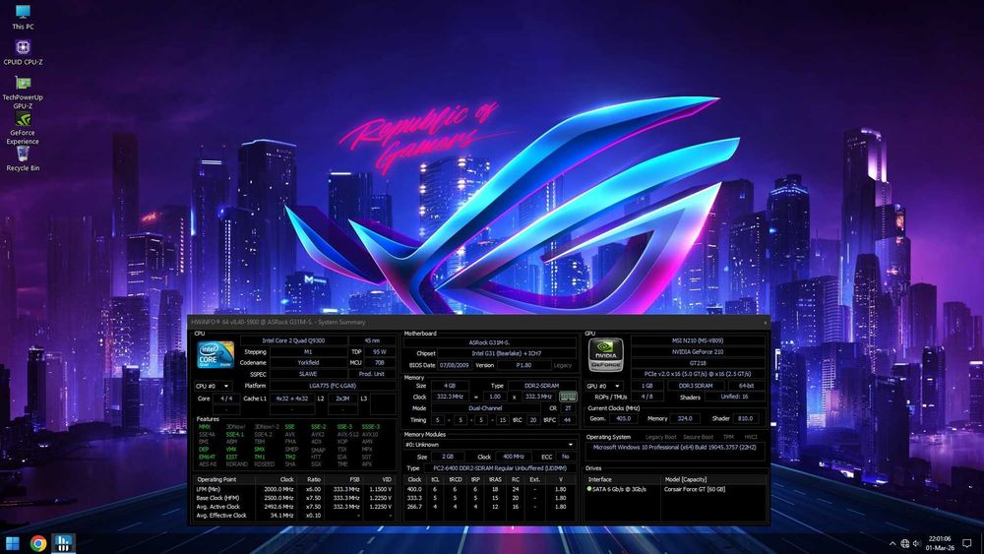Click the Geom. clock 405.0 value

pos(623,418)
